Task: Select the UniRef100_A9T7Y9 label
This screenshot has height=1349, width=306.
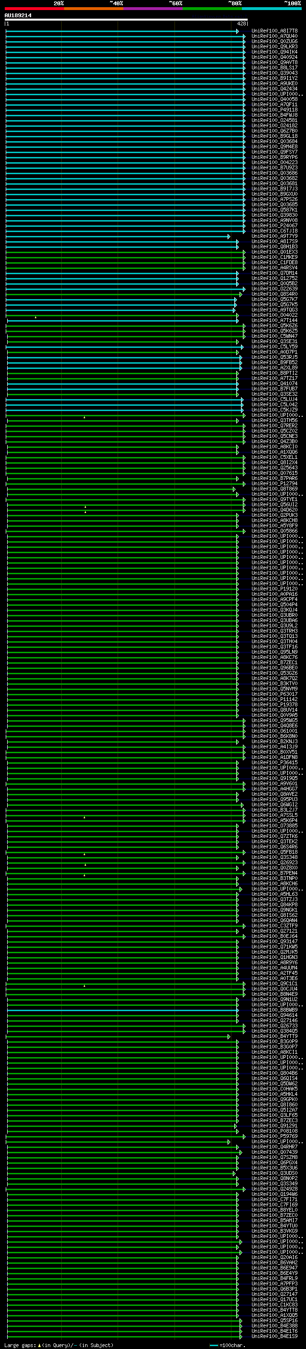Action: point(274,236)
